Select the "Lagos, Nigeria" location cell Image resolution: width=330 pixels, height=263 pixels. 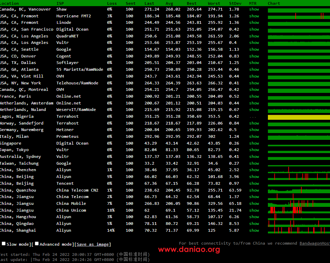click(x=17, y=116)
